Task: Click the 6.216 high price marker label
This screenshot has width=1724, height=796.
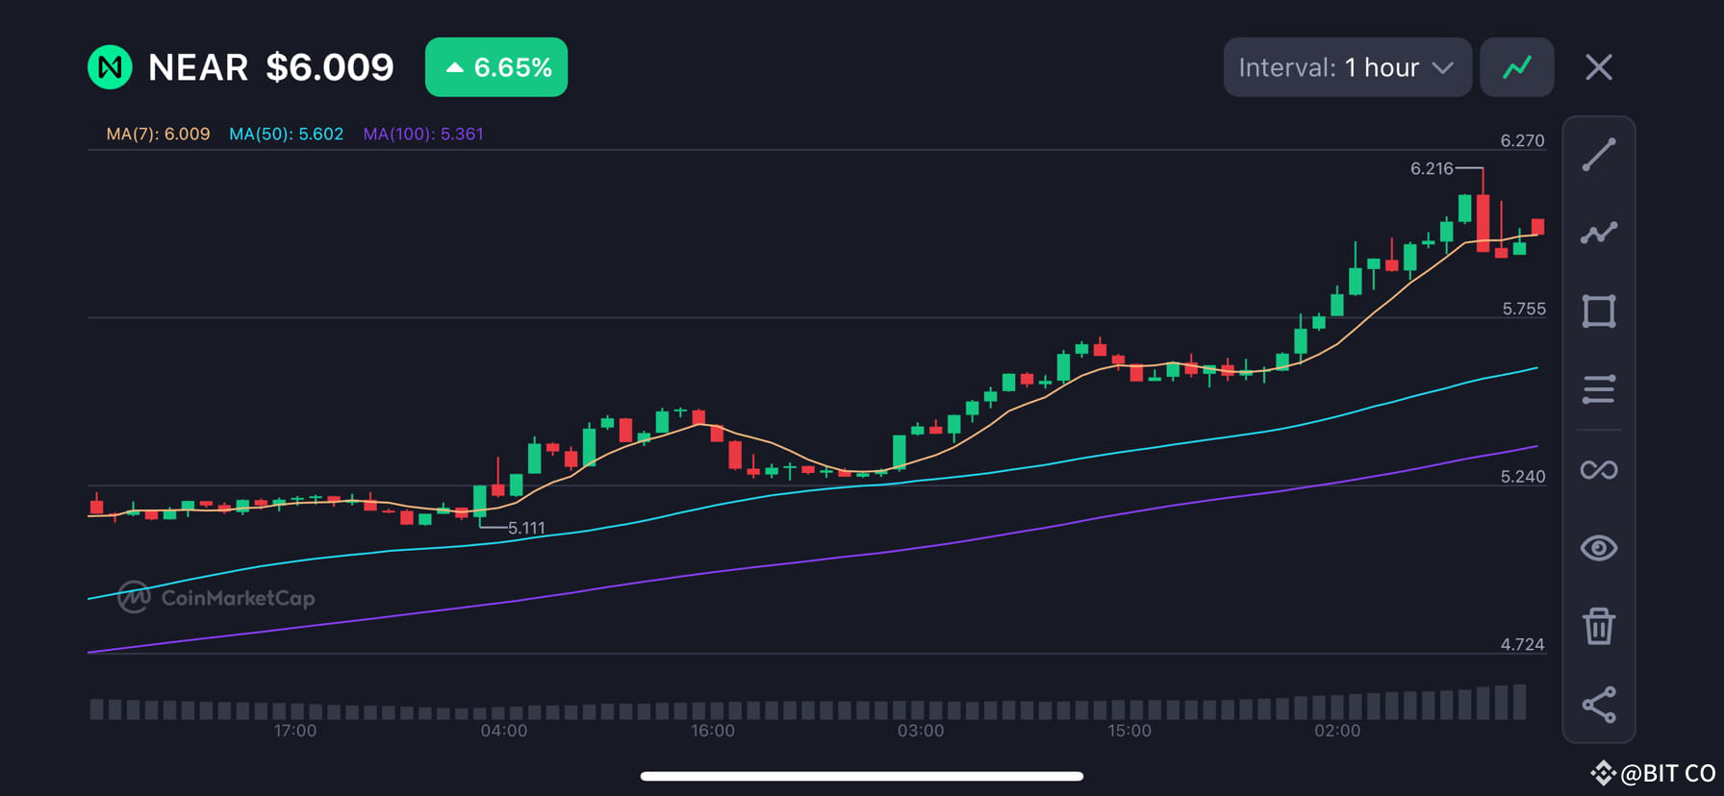Action: pos(1432,169)
